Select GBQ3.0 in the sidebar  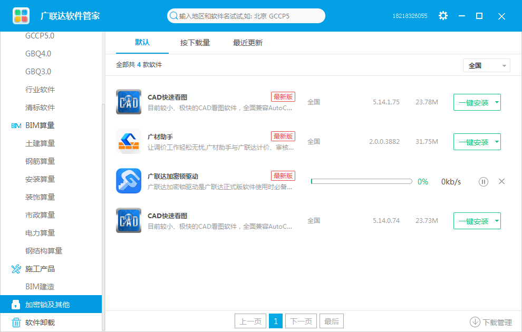(38, 72)
